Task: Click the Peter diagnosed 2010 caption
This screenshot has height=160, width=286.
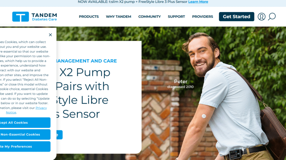Action: click(x=180, y=84)
